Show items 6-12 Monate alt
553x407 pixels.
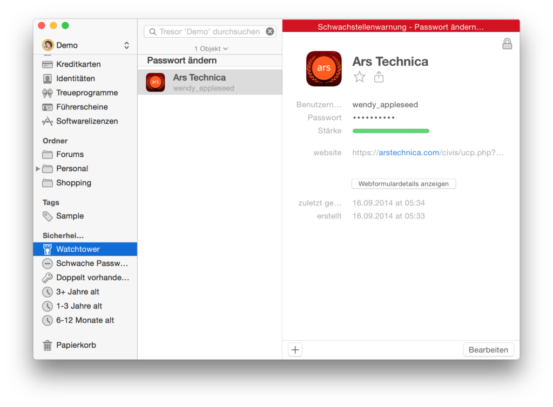click(x=85, y=320)
